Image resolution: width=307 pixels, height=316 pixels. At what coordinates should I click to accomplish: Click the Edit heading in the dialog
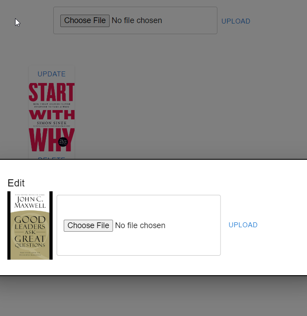16,183
